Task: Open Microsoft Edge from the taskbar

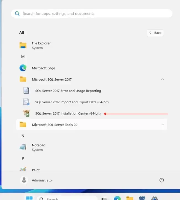Action: (117, 198)
